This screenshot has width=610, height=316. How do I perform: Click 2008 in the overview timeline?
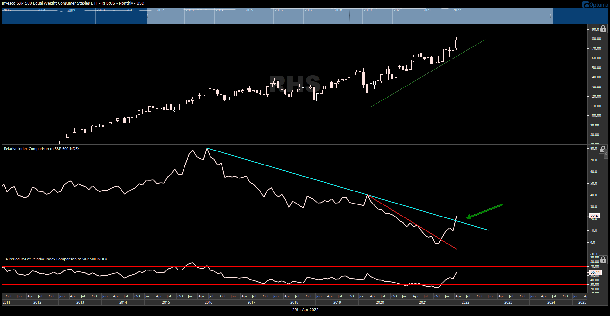click(x=41, y=10)
